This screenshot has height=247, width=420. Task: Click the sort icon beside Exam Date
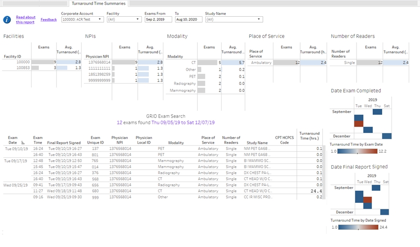pos(22,143)
